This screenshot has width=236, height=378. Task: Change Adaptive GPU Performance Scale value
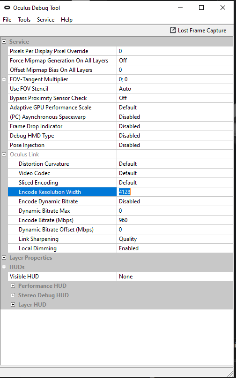point(175,108)
